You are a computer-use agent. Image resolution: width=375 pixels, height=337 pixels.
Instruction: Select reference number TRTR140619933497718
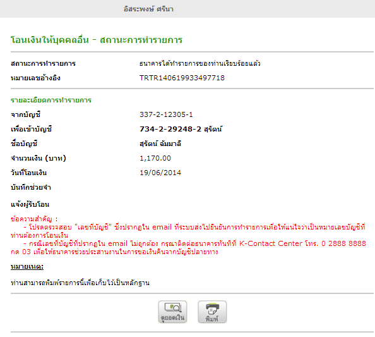click(x=182, y=78)
